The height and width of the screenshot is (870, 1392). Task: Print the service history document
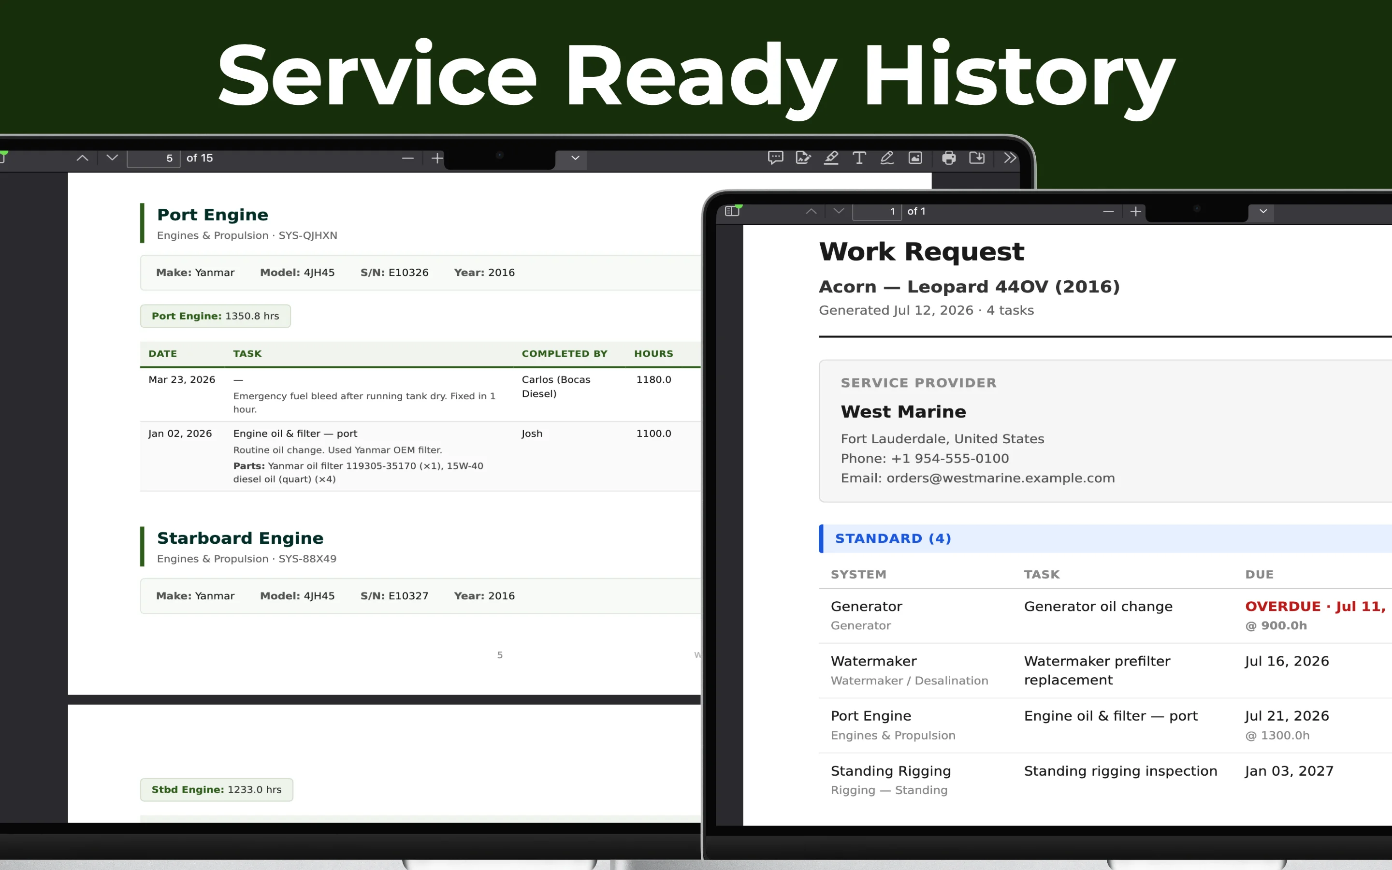point(949,158)
